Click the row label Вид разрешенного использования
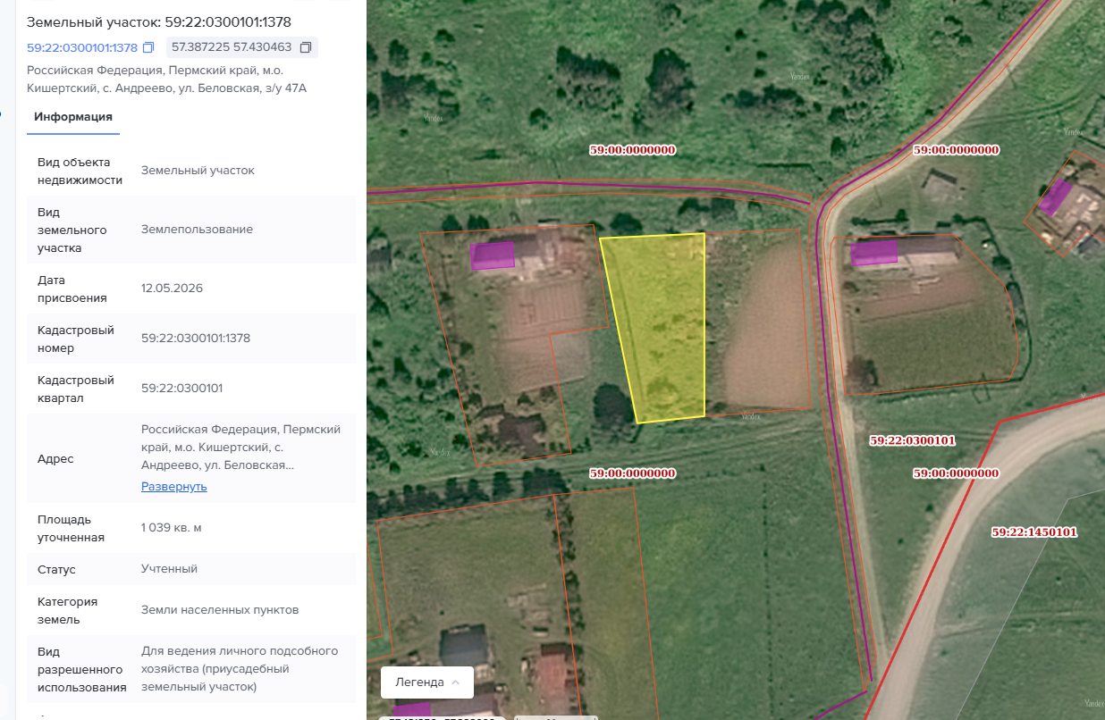This screenshot has width=1105, height=720. (x=82, y=669)
